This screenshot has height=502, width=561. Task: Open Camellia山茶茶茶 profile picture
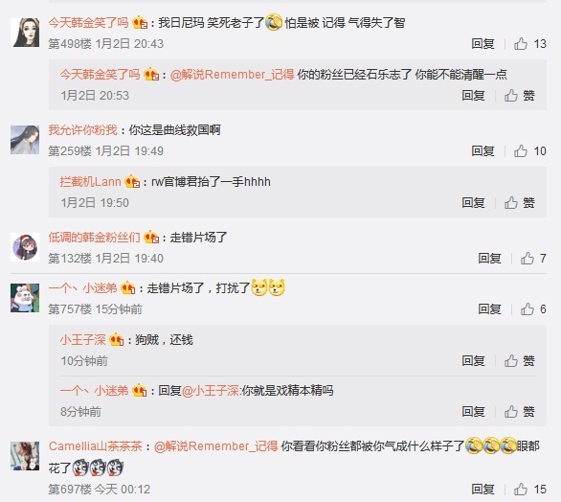(25, 456)
